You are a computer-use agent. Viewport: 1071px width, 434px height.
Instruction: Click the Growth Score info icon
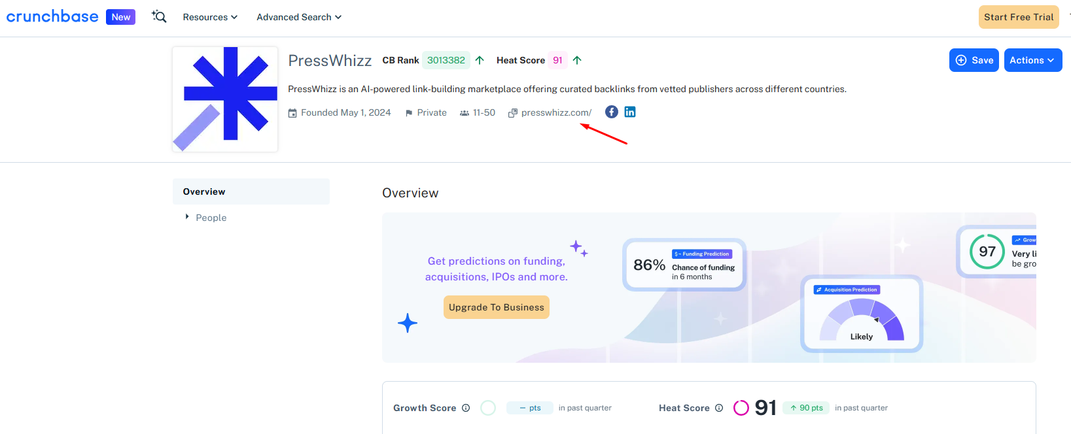[466, 408]
